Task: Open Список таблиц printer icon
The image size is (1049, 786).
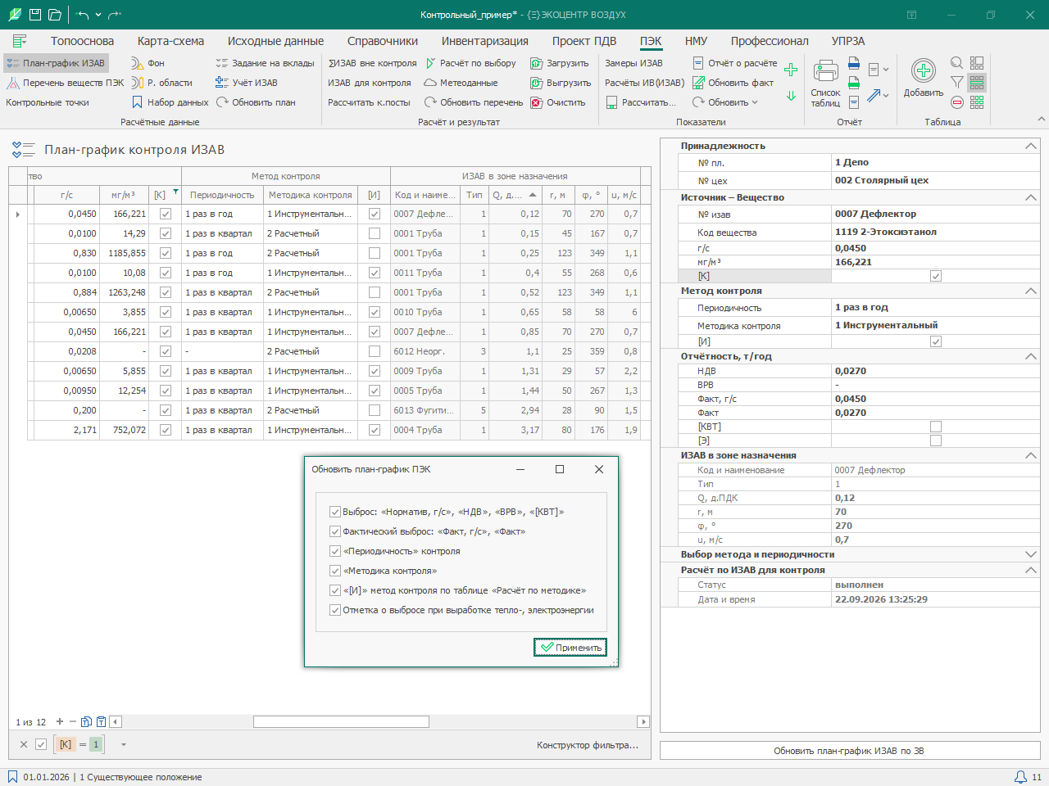Action: pos(825,71)
